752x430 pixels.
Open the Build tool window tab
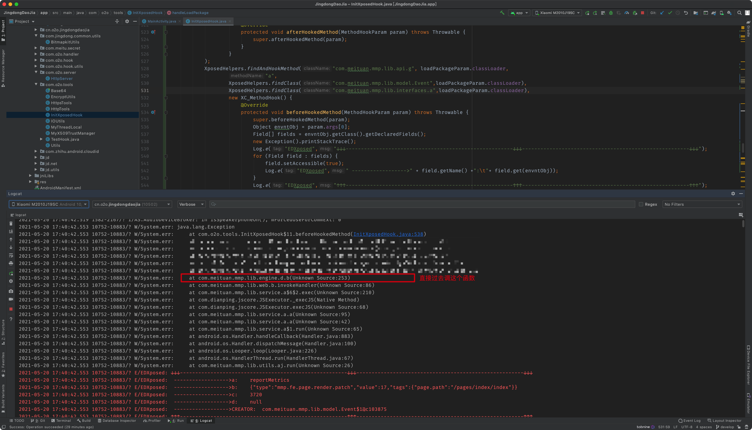click(x=84, y=421)
